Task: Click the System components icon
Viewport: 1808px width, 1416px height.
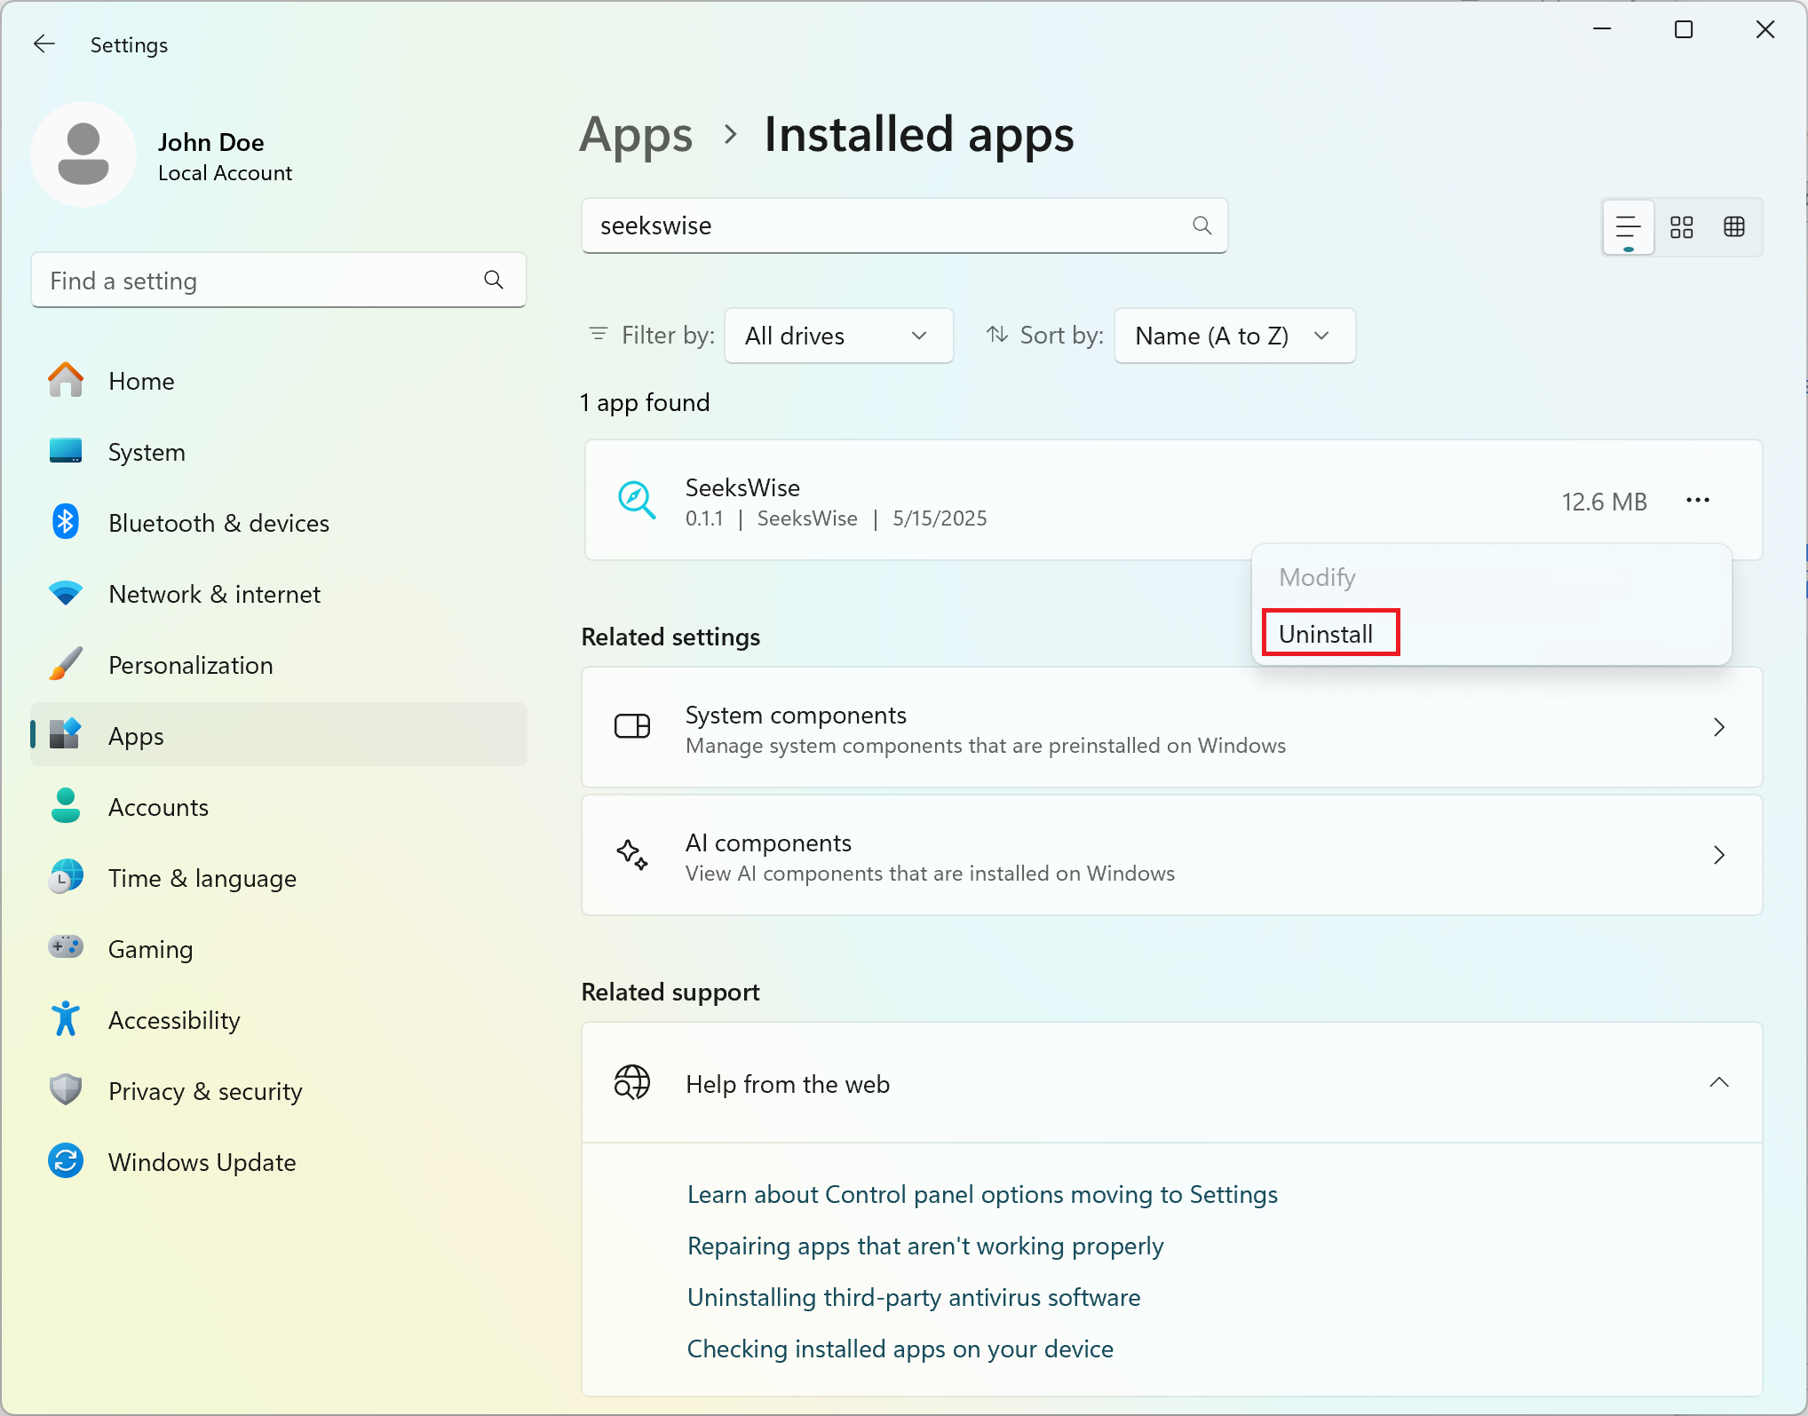Action: (632, 726)
